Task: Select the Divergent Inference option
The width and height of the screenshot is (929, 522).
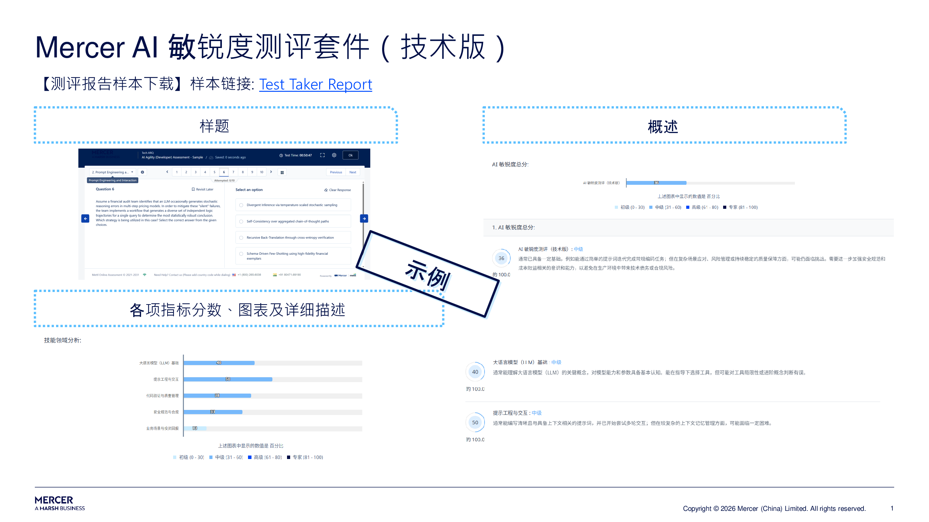Action: pos(293,205)
